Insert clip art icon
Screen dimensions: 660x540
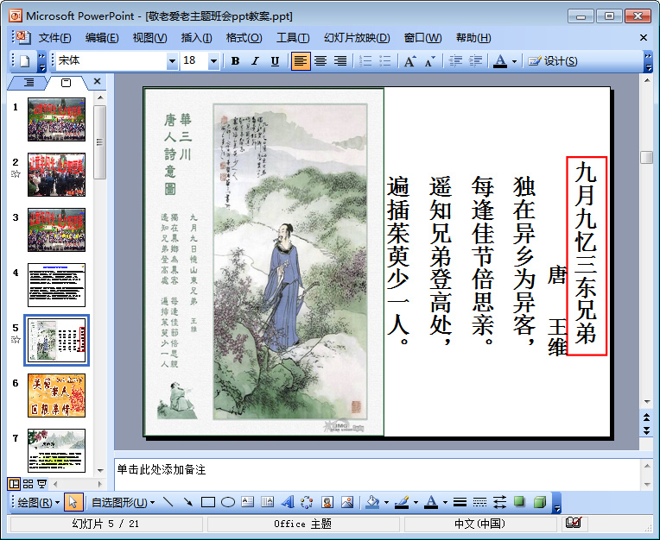tap(327, 502)
